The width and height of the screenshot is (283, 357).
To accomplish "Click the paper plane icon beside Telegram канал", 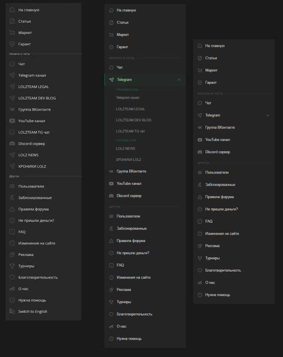I will click(12, 75).
